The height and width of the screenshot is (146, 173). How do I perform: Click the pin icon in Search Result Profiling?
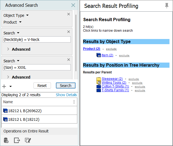tap(166, 6)
